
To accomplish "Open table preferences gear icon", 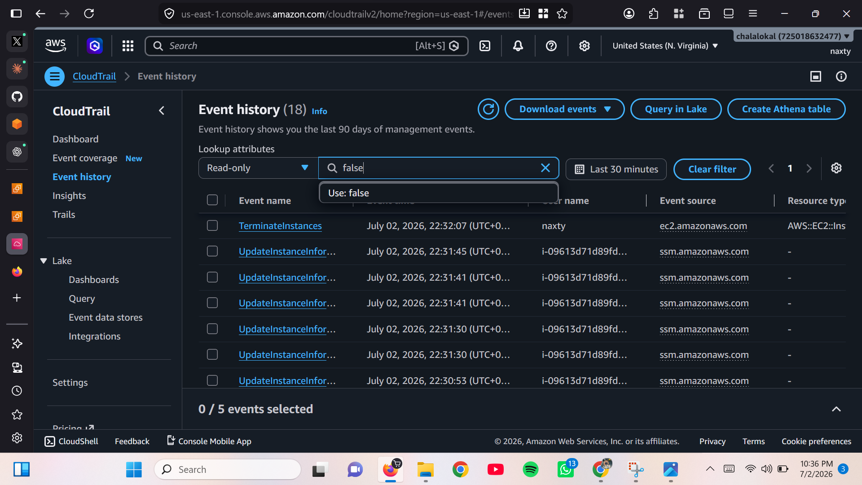I will (836, 168).
